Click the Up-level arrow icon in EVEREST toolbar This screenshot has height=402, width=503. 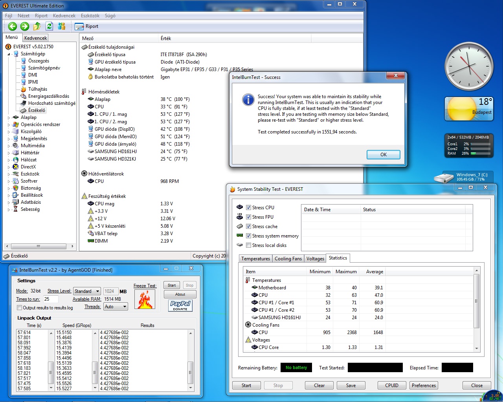click(x=37, y=26)
